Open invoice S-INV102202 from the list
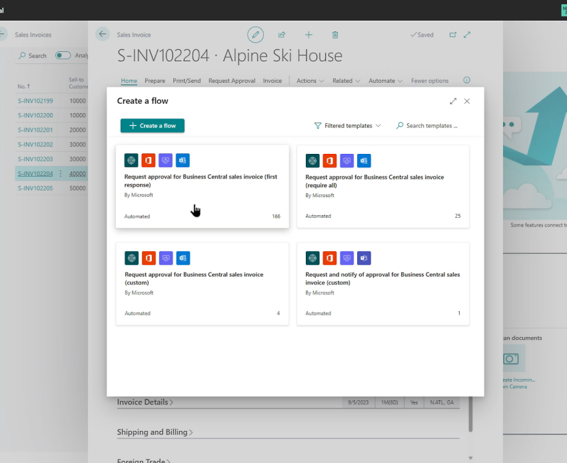 coord(35,145)
